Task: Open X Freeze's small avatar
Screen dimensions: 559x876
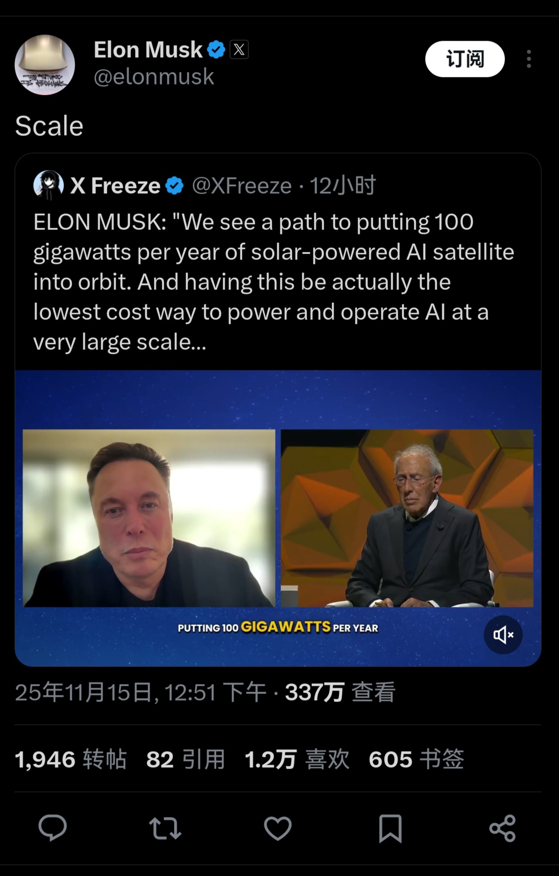Action: click(x=48, y=185)
